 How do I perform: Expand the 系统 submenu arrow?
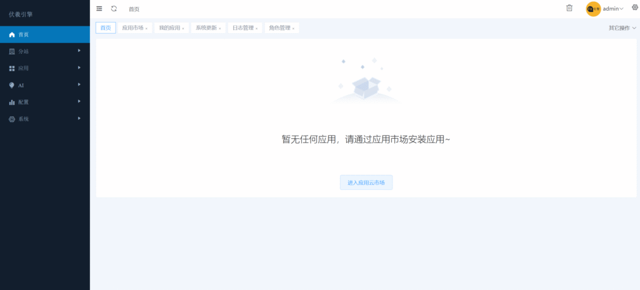79,118
